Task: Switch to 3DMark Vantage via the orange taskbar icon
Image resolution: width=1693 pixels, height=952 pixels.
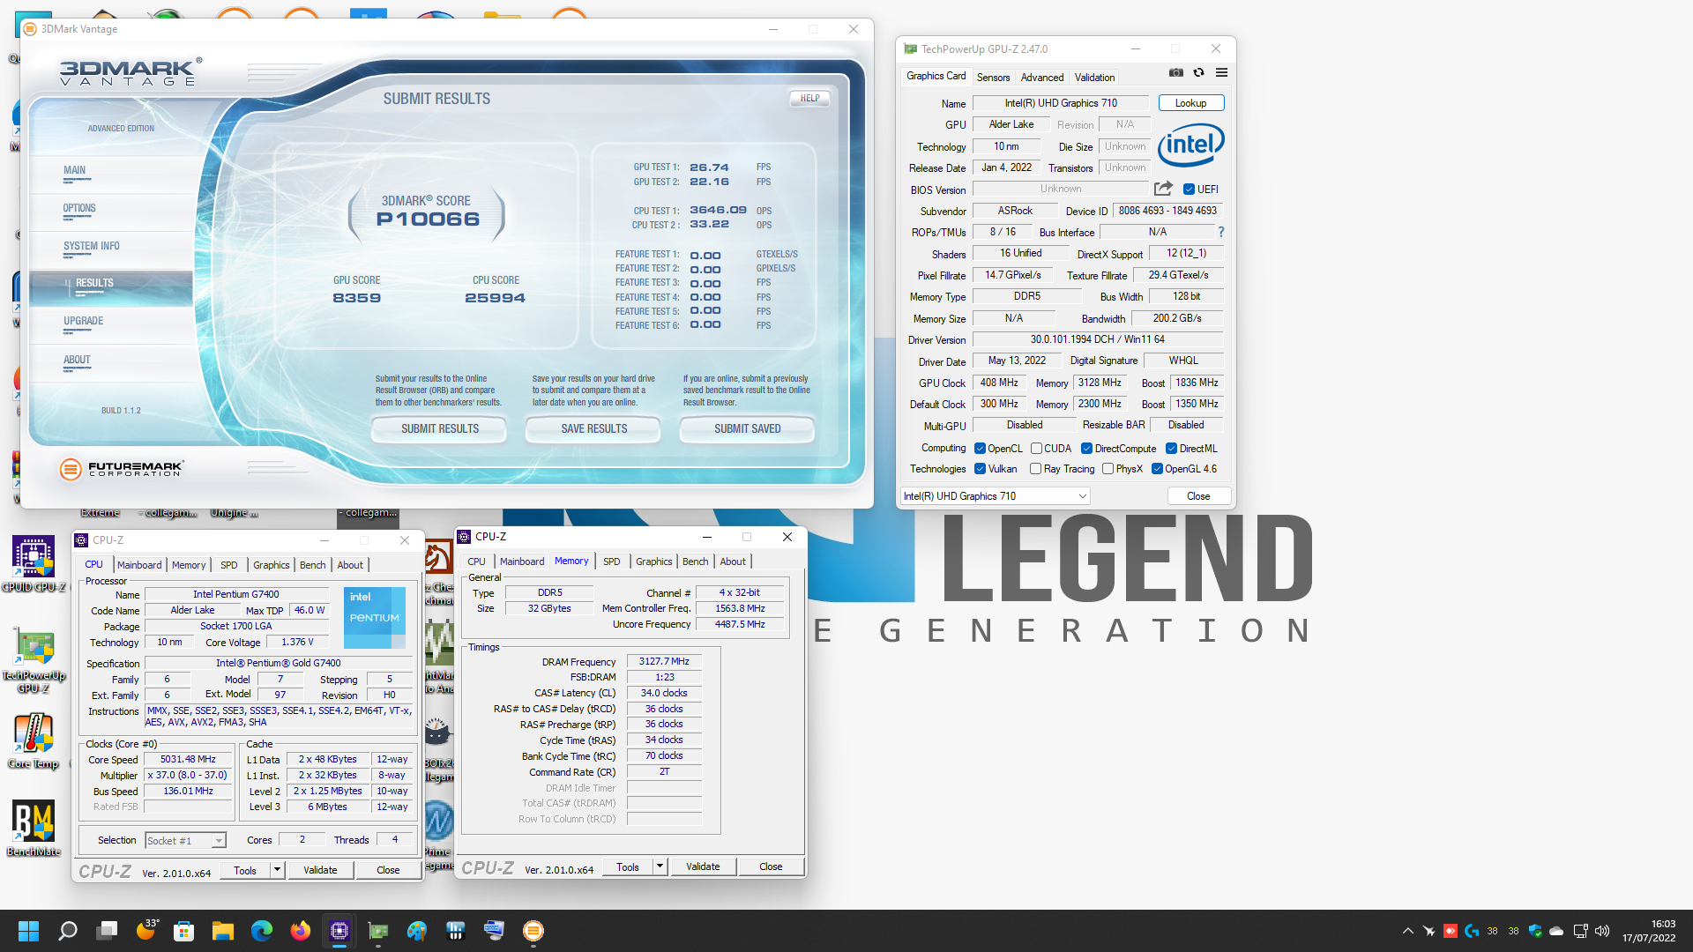Action: click(x=533, y=931)
